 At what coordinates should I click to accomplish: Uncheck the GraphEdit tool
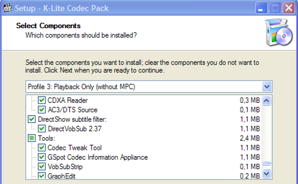pos(41,176)
